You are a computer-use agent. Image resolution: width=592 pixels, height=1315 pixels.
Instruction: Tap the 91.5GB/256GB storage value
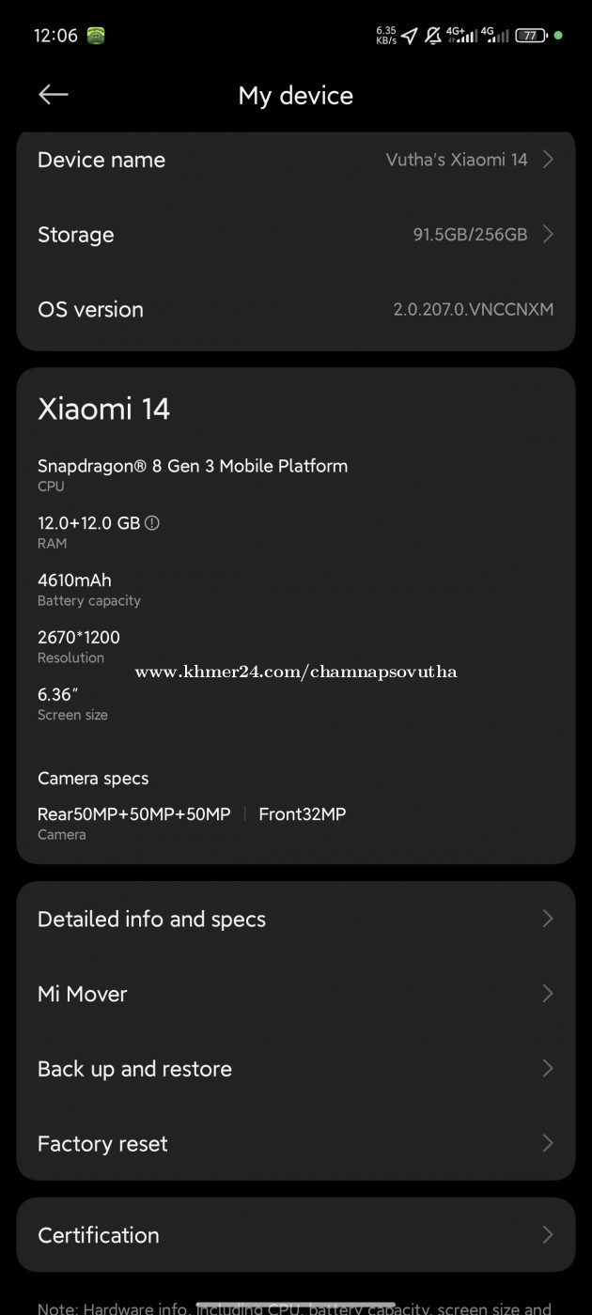point(470,235)
